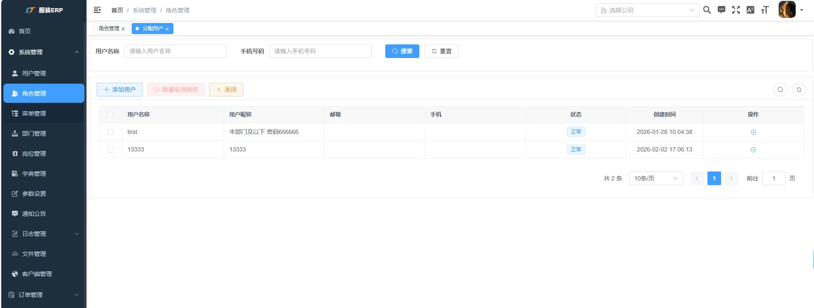
Task: Expand the 日志管理 sidebar submenu
Action: pyautogui.click(x=43, y=234)
